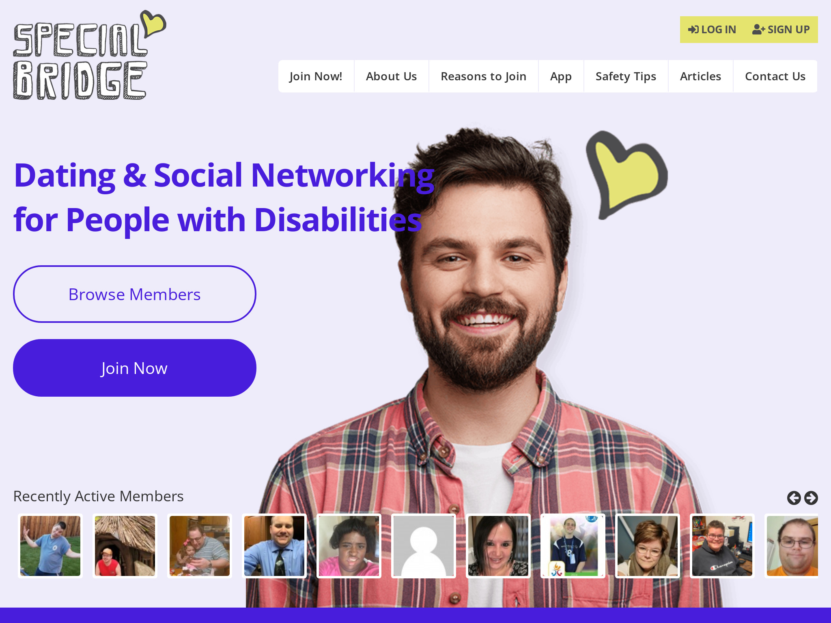This screenshot has width=831, height=623.
Task: Click the Log In button
Action: click(712, 30)
